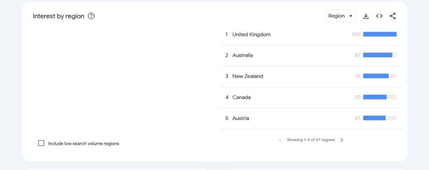Go to previous page of regions
Image resolution: width=429 pixels, height=170 pixels.
280,140
